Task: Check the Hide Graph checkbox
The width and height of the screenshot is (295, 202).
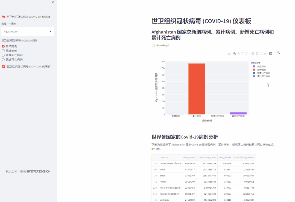Action: click(x=153, y=46)
